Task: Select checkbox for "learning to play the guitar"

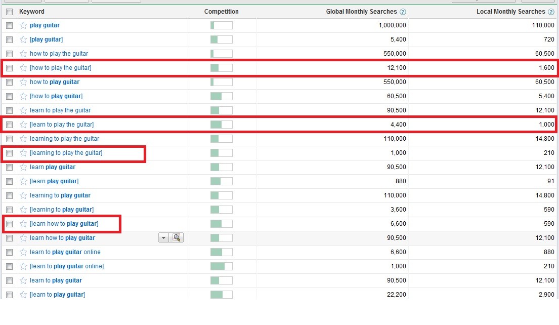Action: [9, 139]
